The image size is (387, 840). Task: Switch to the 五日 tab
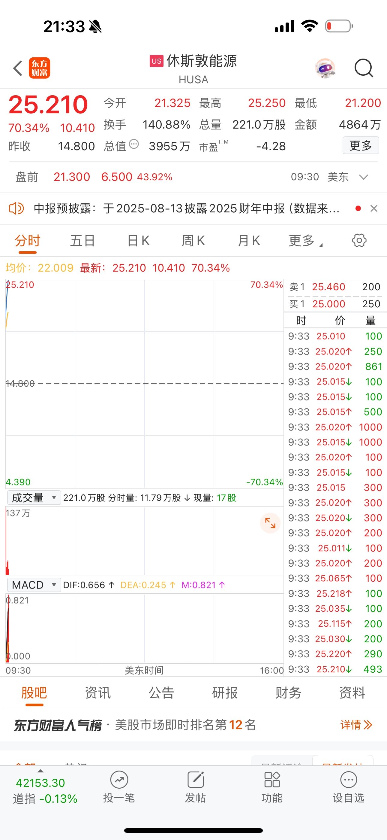point(82,241)
